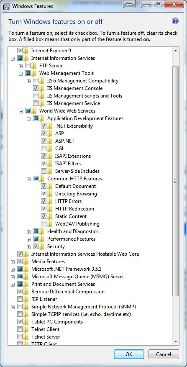Click the folder icon beside Telnet Server
This screenshot has height=367, width=187.
(x=26, y=336)
